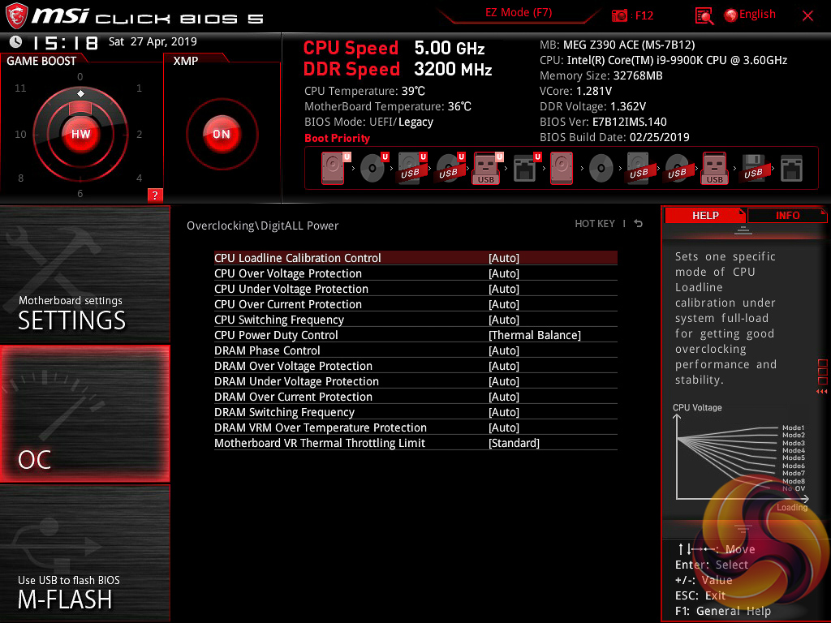Toggle the XMP ON button
The height and width of the screenshot is (623, 831).
point(222,134)
